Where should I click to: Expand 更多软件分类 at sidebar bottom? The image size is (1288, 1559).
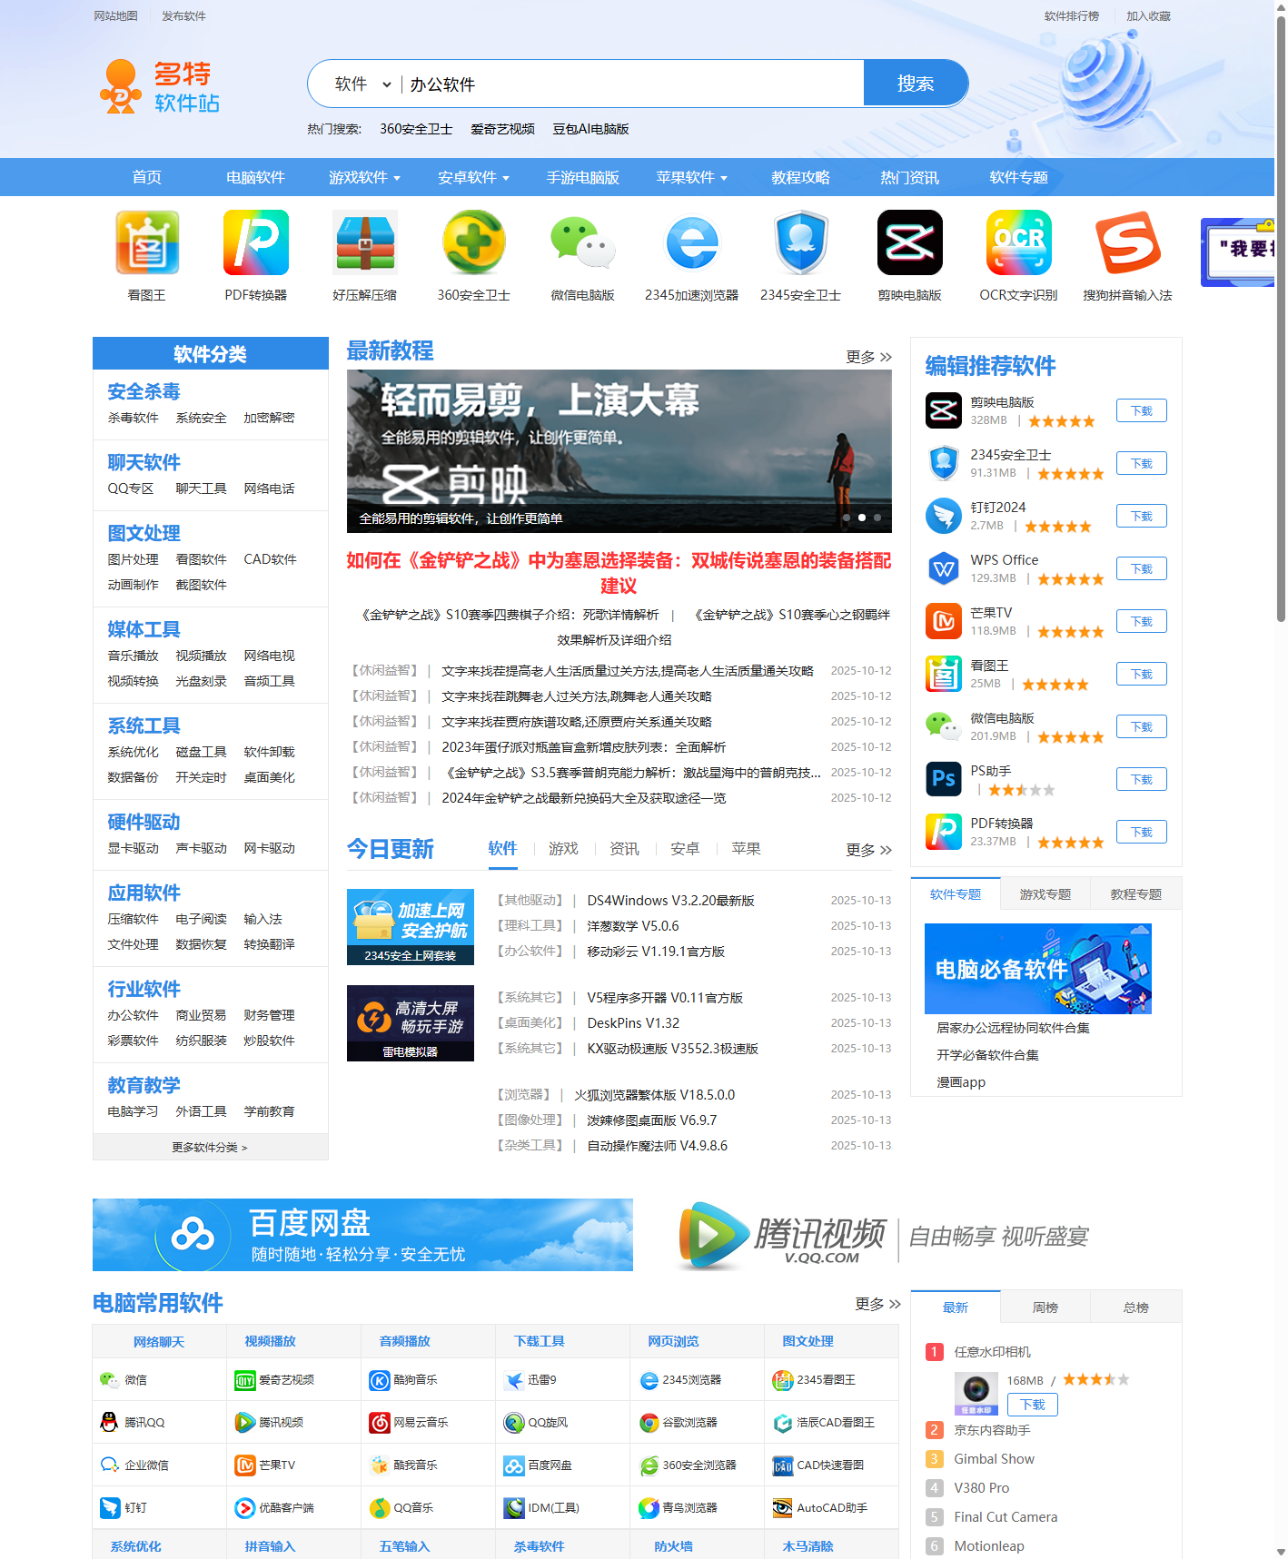click(210, 1147)
